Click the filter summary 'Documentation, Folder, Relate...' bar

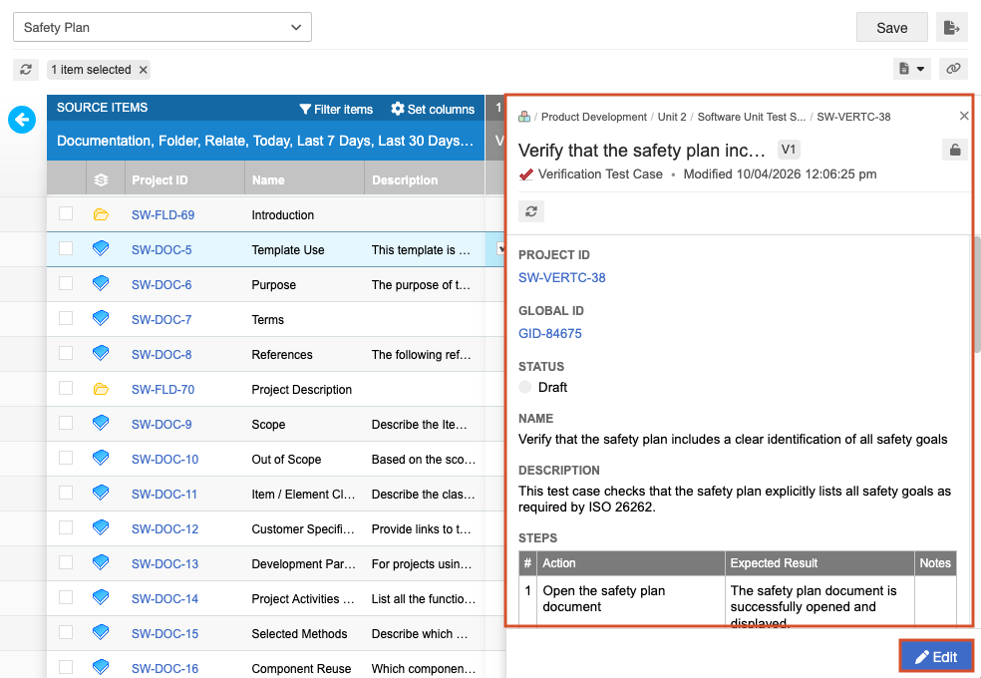pyautogui.click(x=265, y=141)
